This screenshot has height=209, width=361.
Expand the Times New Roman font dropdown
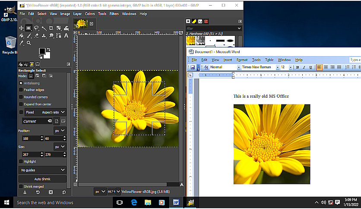(277, 67)
